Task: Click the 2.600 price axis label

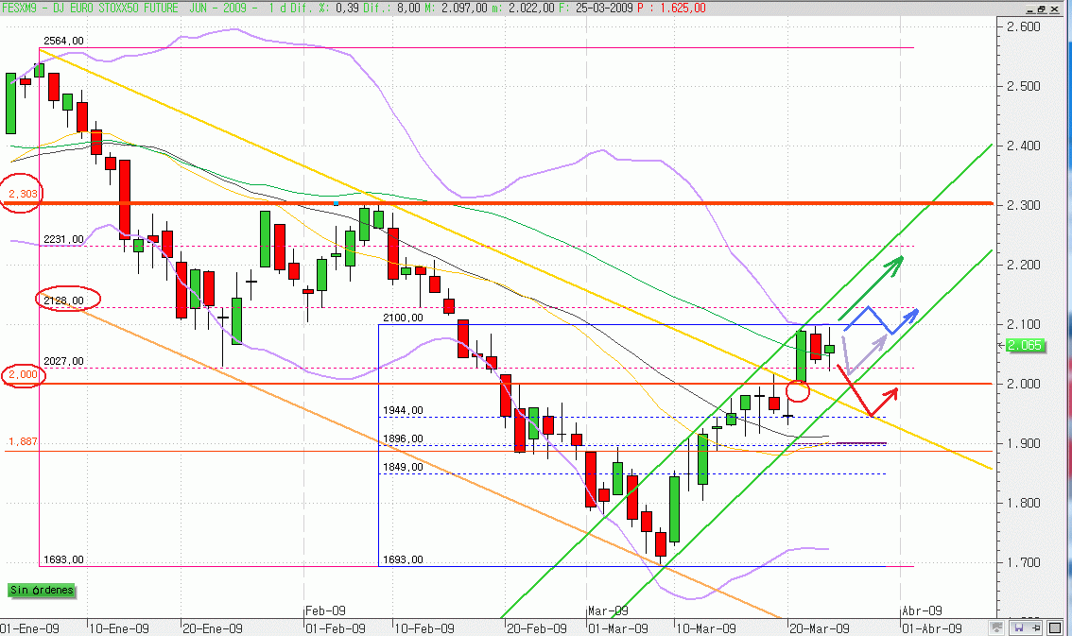Action: pos(1024,26)
